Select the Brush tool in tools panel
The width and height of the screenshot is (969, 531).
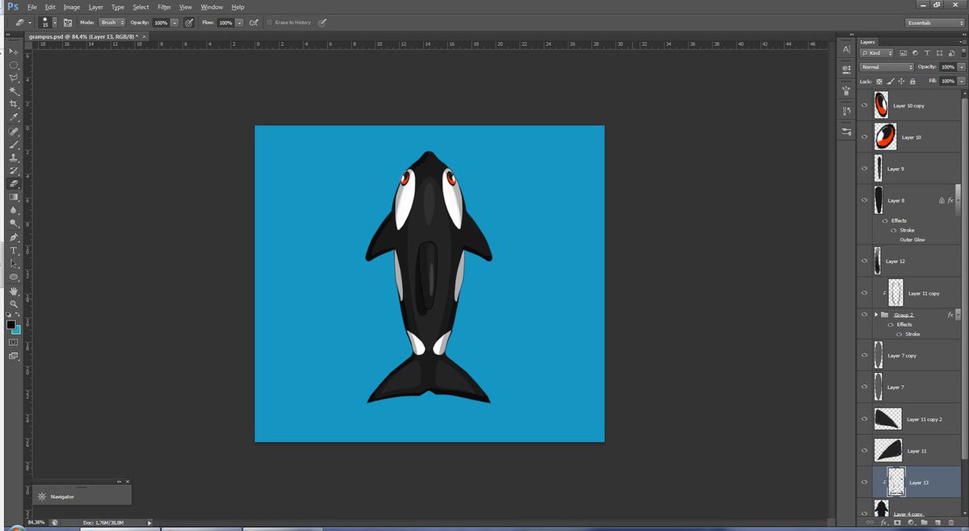coord(14,144)
